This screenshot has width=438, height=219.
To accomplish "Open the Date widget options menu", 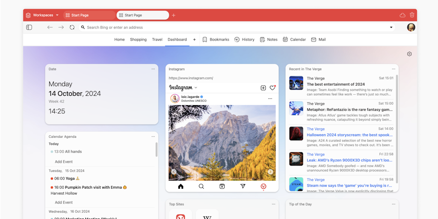I will click(153, 69).
